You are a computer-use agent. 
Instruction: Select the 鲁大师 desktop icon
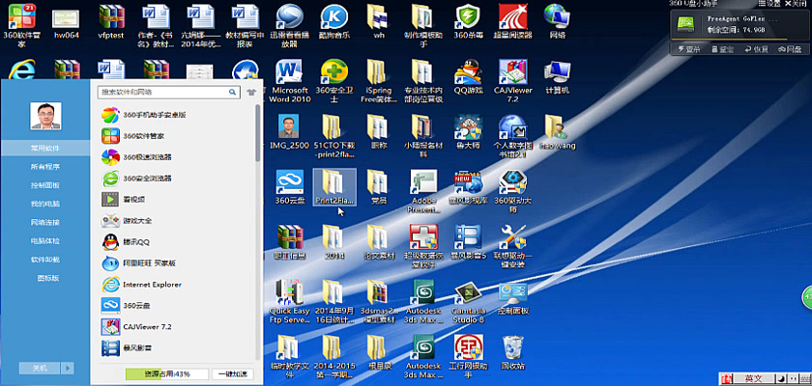tap(468, 132)
